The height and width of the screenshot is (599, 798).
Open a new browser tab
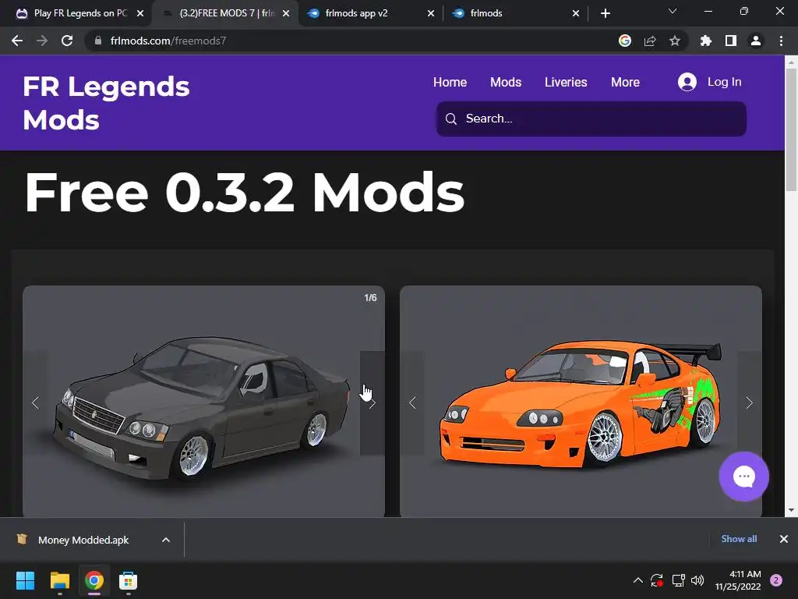tap(605, 13)
